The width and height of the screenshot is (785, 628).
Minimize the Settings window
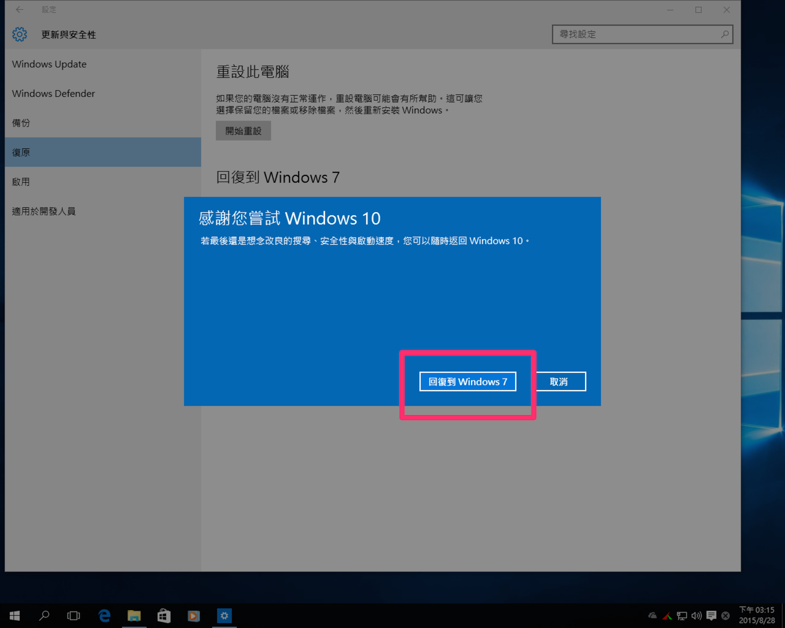pos(670,10)
